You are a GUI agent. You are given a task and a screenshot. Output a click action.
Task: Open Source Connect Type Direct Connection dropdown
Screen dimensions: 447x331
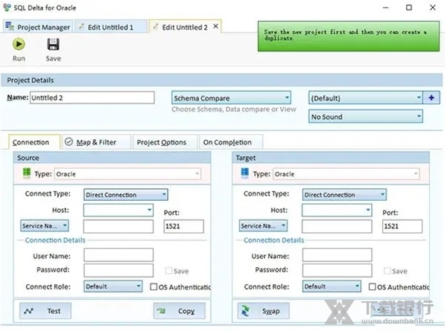125,195
